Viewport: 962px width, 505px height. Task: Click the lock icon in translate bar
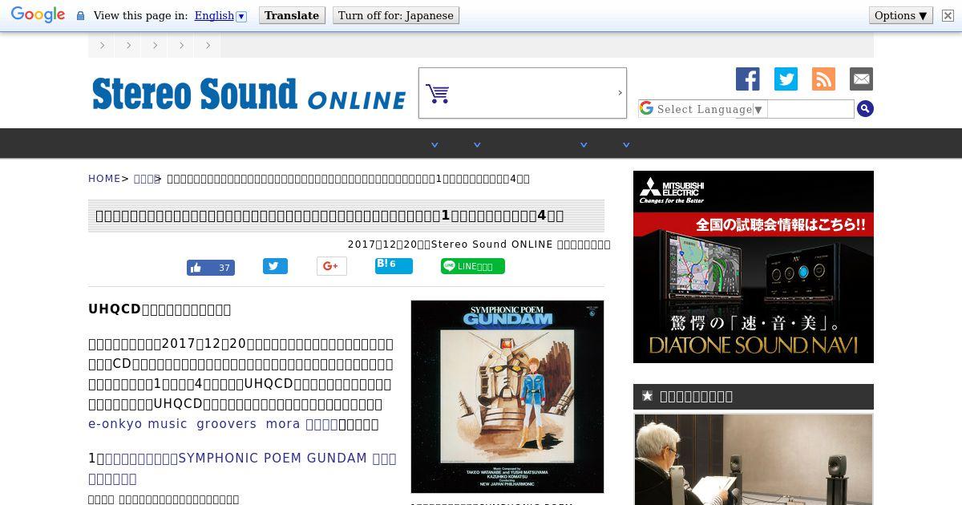pos(80,15)
